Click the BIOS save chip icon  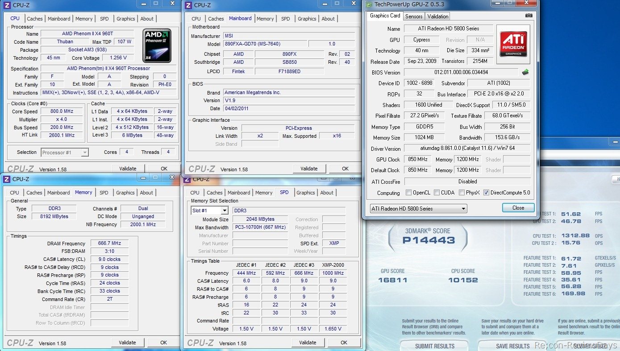click(x=525, y=72)
